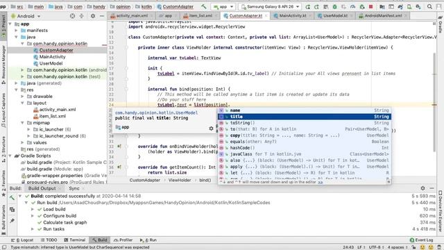
Task: Click Collapse All icon in Project panel
Action: click(x=82, y=16)
